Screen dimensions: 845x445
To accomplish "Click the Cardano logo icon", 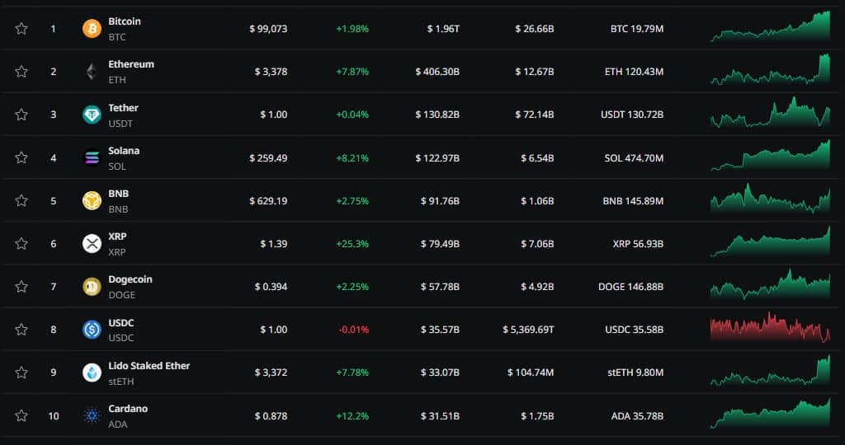I will click(x=92, y=416).
